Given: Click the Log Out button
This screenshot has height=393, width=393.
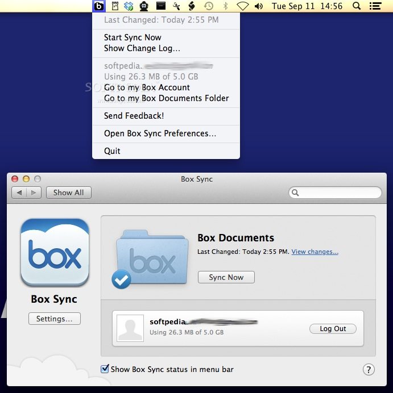Looking at the screenshot, I should (333, 329).
